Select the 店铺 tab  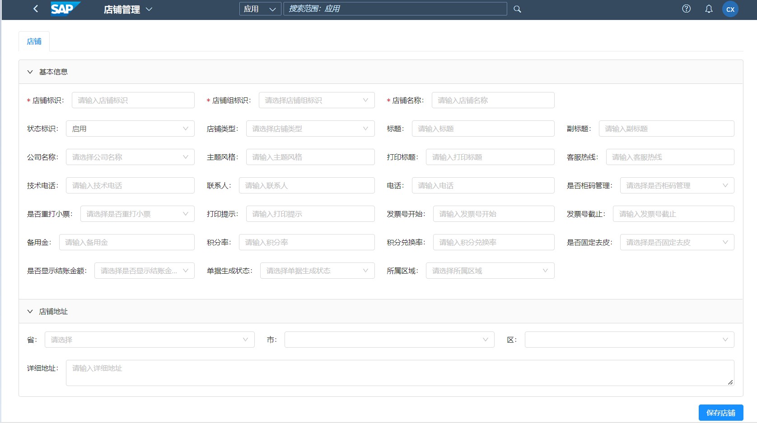pos(34,41)
